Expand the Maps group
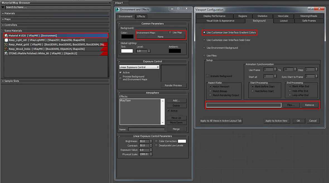Image resolution: width=329 pixels, height=183 pixels. point(3,19)
